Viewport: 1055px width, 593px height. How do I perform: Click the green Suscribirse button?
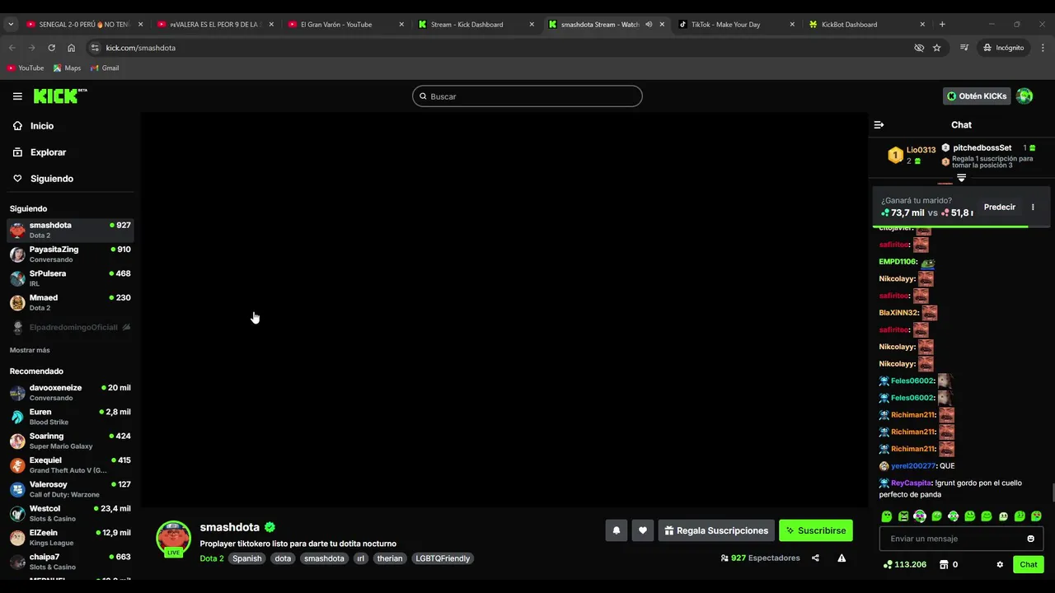[x=816, y=530]
